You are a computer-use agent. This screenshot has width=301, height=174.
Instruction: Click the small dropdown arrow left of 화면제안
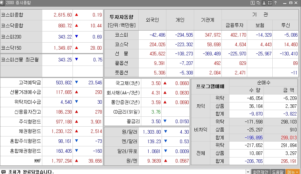[x=248, y=172]
